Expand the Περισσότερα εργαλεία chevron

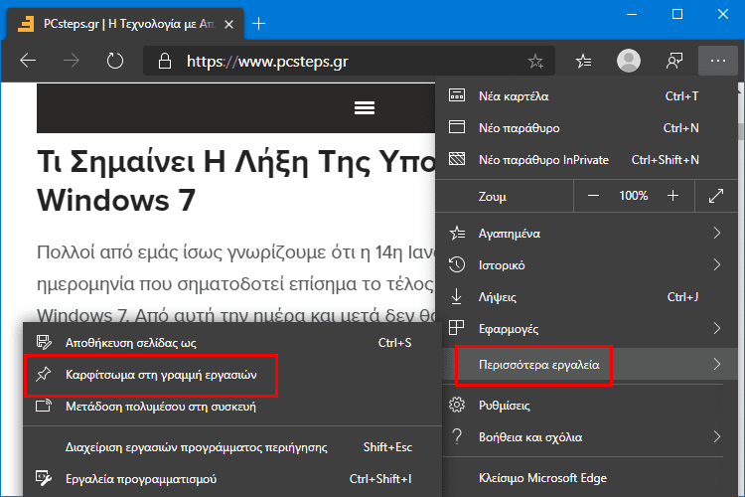click(x=717, y=365)
